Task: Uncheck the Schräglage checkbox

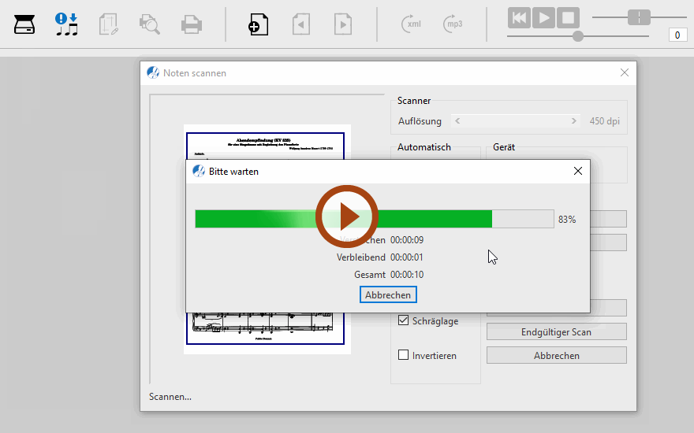Action: pos(404,321)
